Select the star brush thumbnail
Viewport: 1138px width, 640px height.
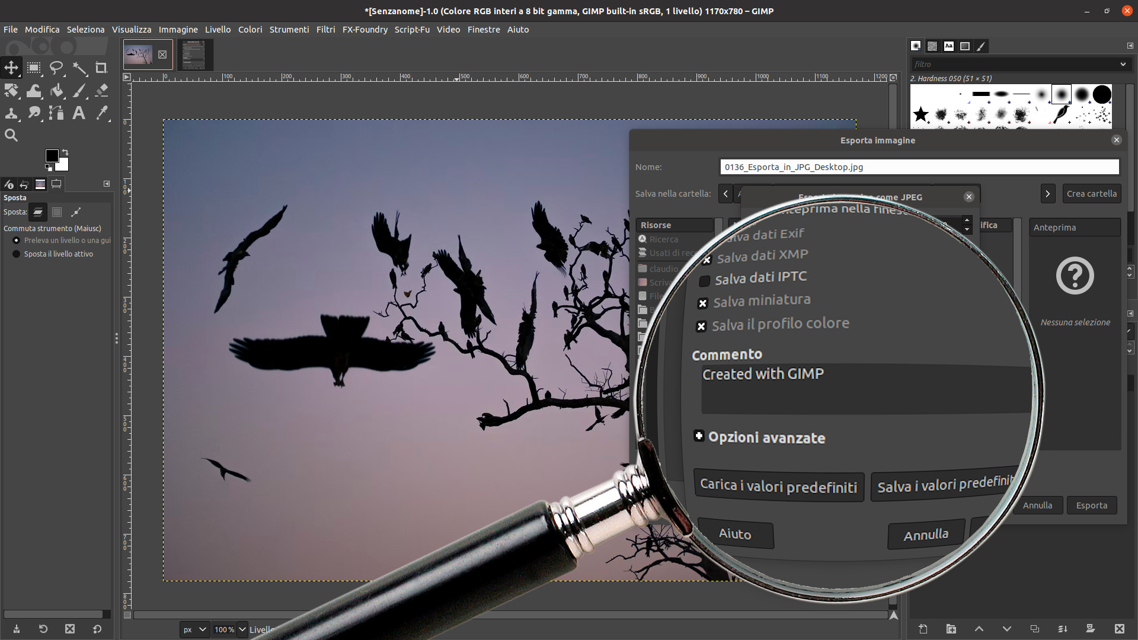920,114
